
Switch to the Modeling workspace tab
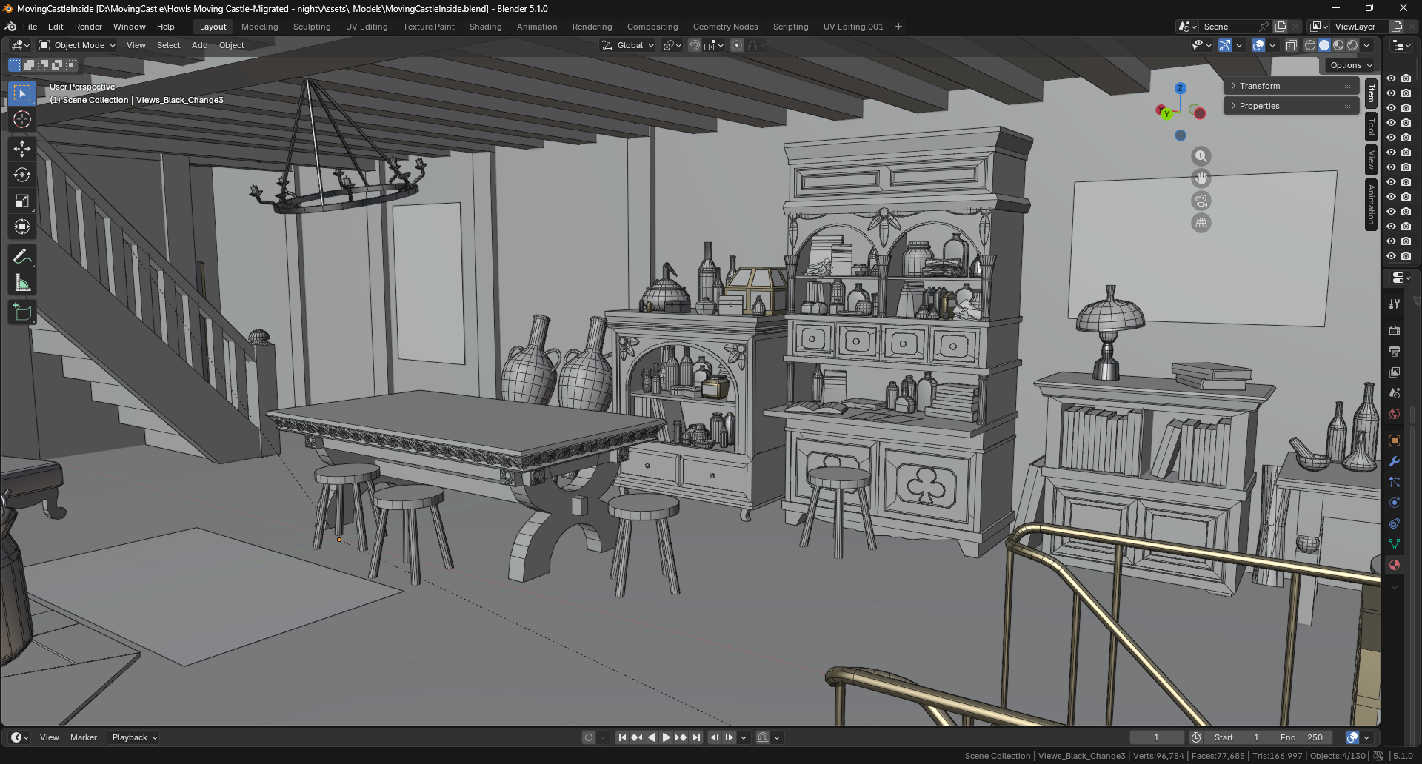pyautogui.click(x=259, y=27)
